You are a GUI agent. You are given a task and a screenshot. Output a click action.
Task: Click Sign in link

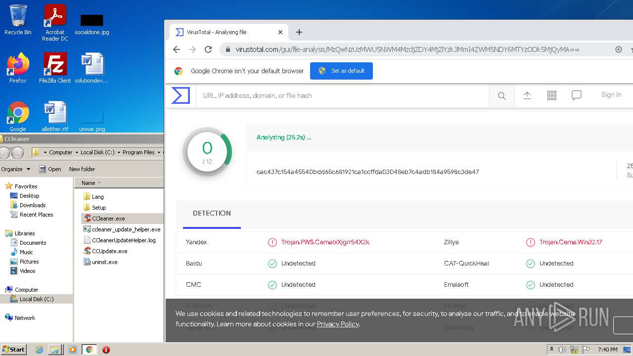(x=611, y=95)
